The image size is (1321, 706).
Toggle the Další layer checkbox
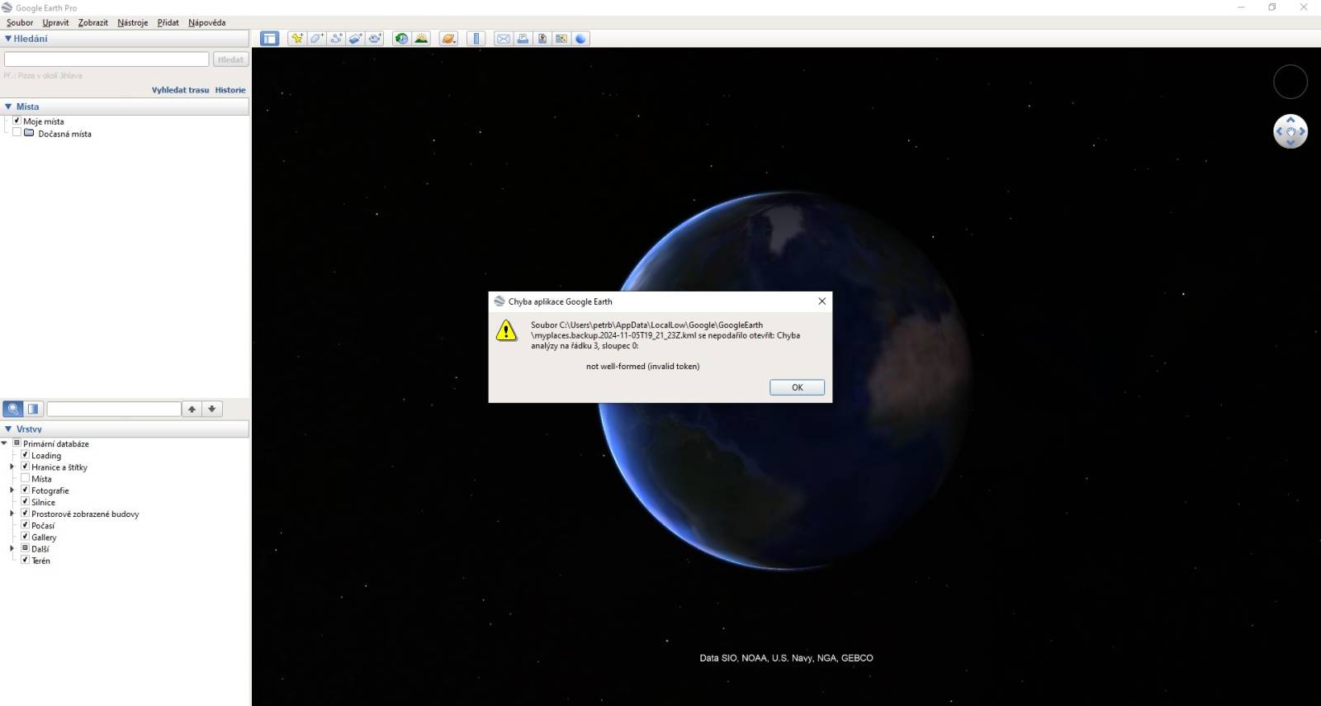pyautogui.click(x=25, y=548)
